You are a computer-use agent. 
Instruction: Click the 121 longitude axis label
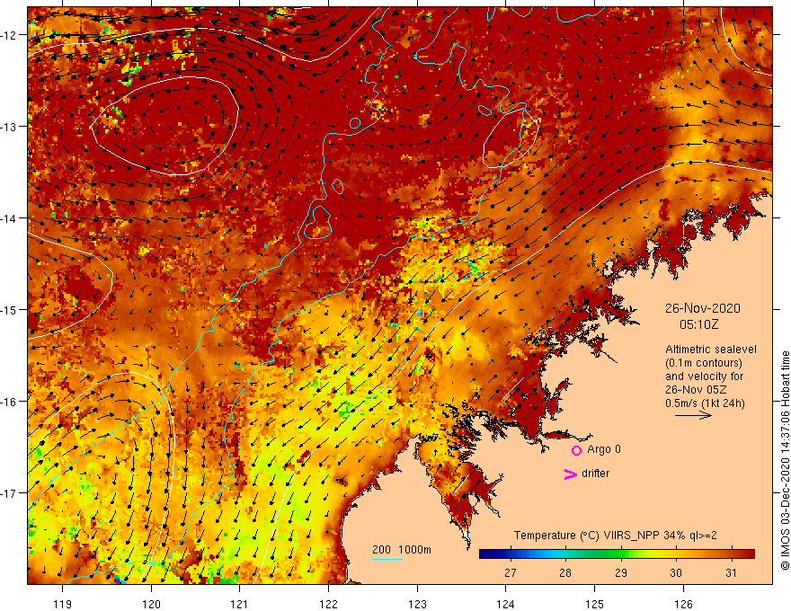[240, 604]
